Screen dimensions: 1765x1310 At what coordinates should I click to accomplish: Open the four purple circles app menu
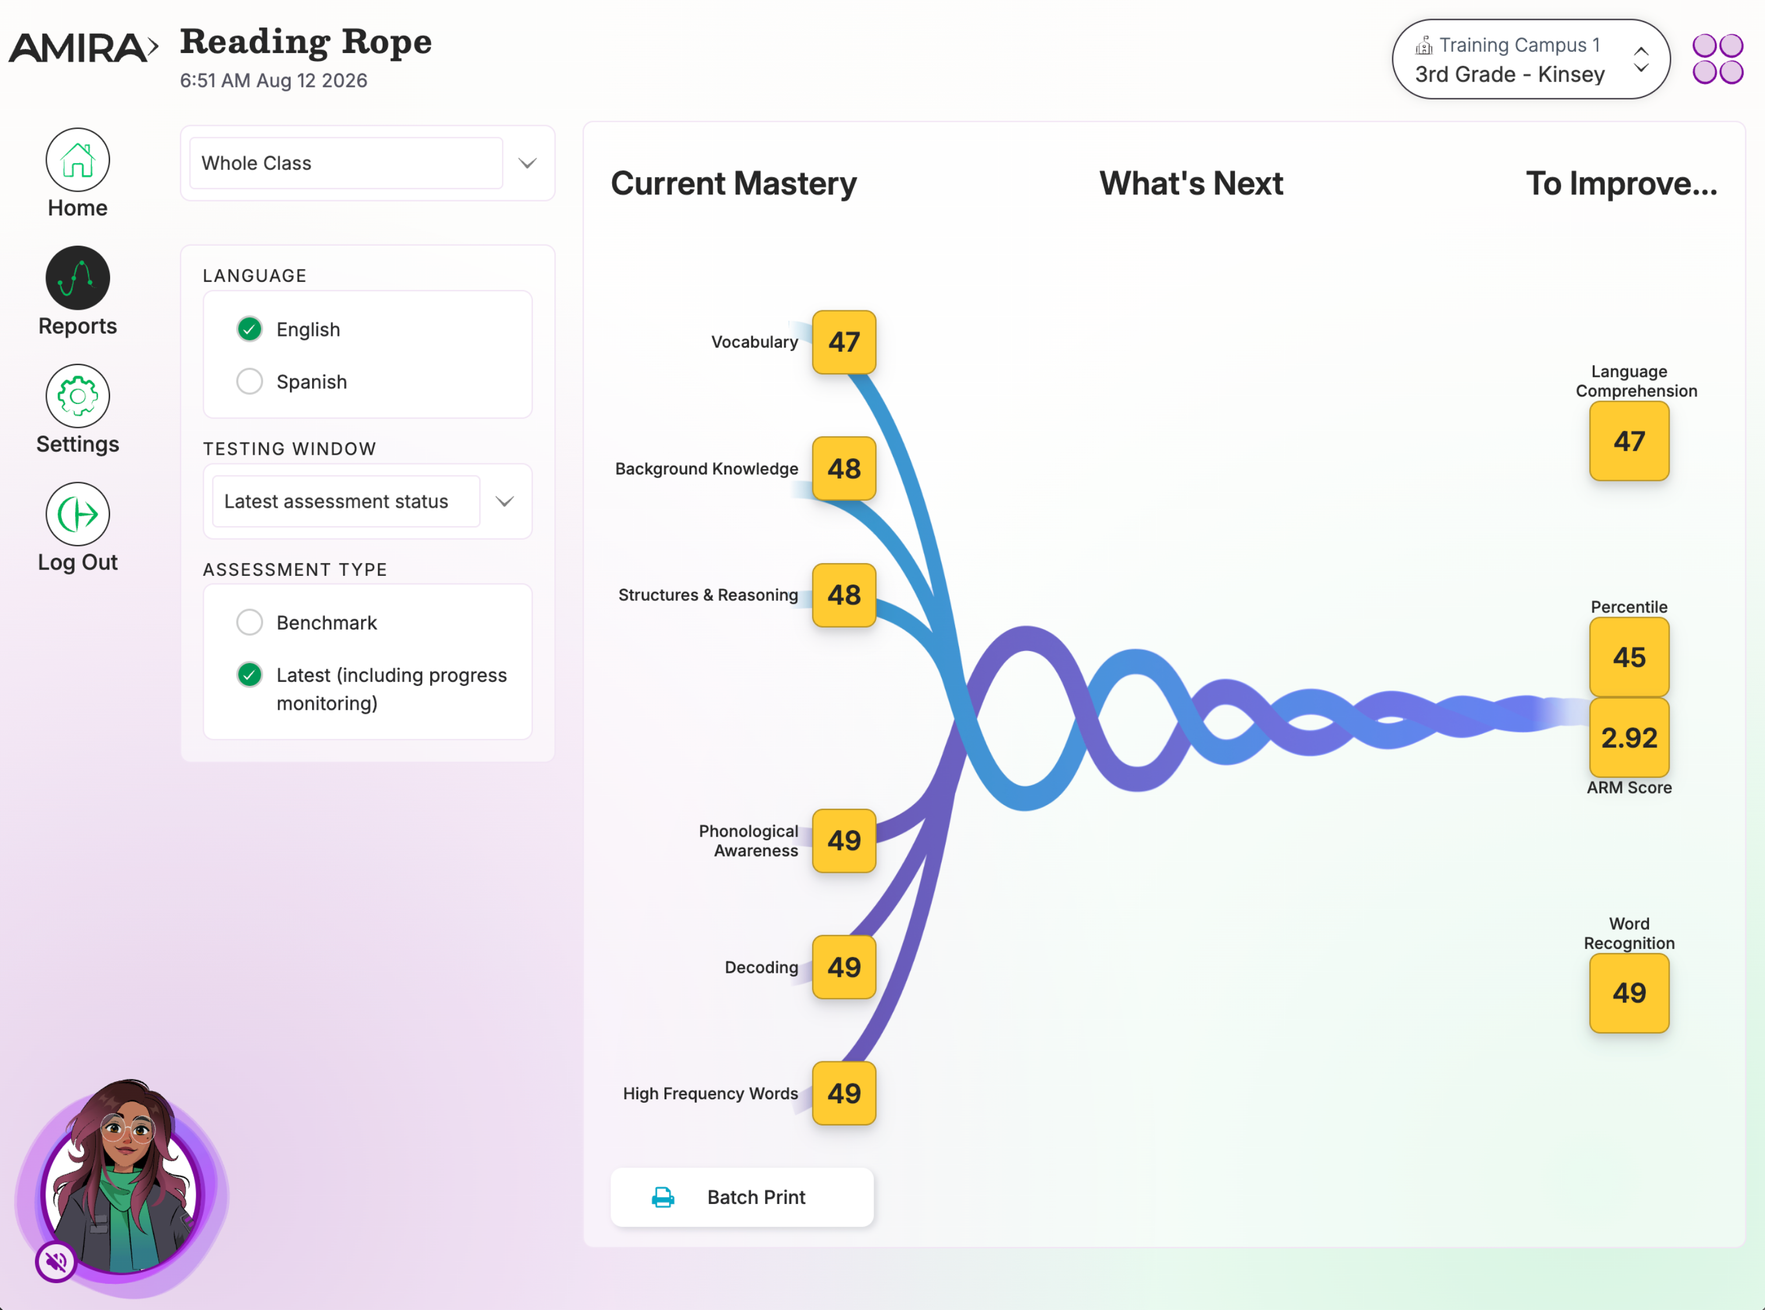coord(1717,59)
